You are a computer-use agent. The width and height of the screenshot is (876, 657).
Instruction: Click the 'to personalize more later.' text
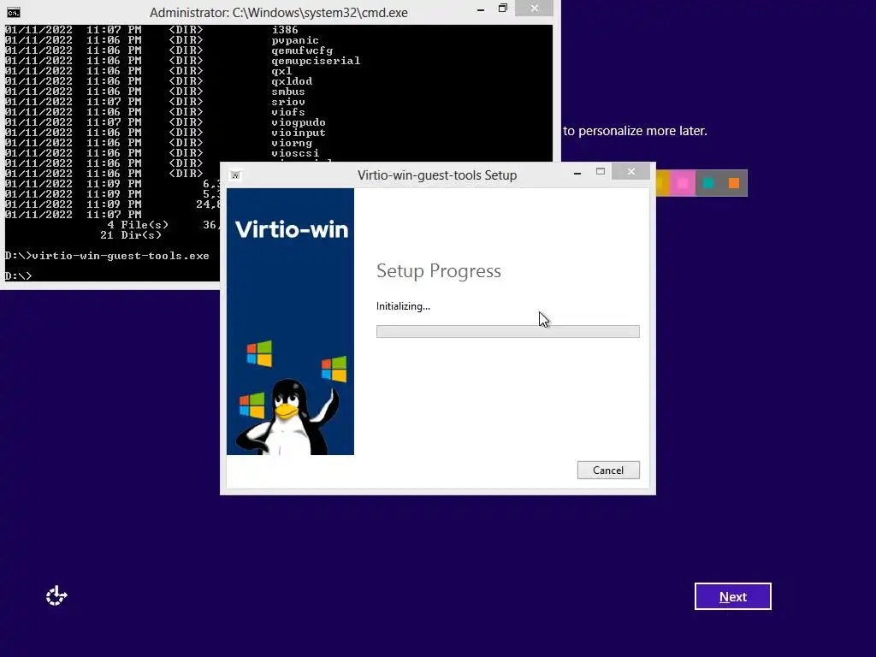click(x=636, y=131)
